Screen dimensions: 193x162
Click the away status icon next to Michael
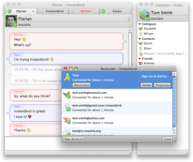(x=141, y=53)
